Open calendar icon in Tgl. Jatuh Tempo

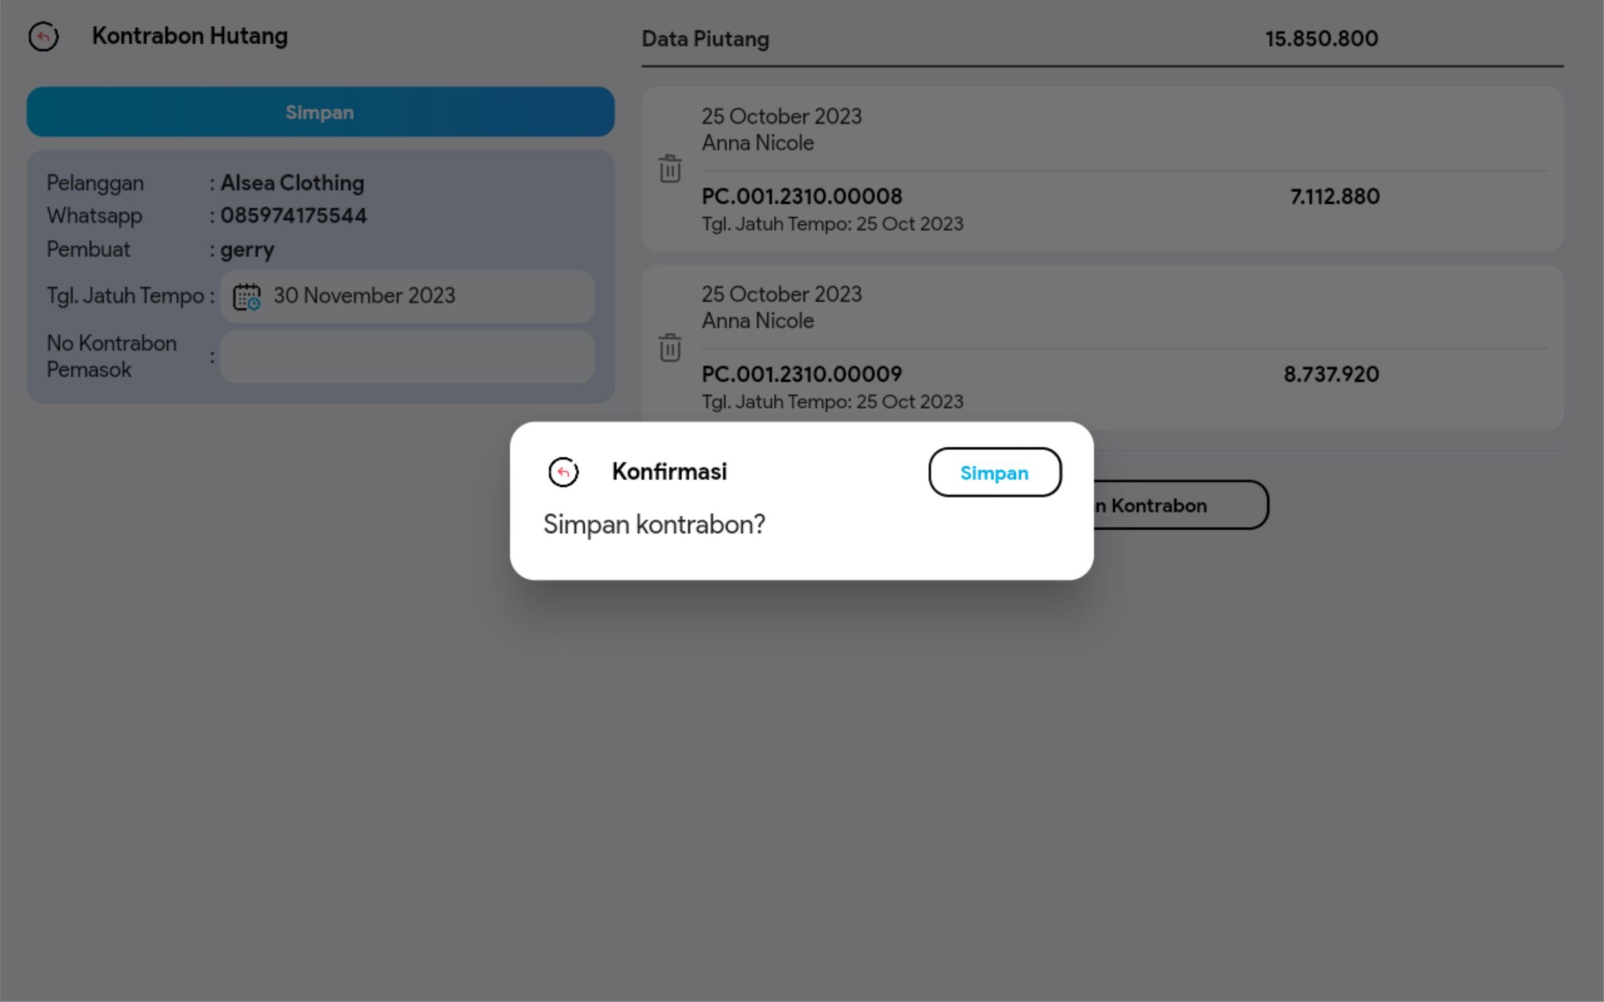tap(247, 297)
